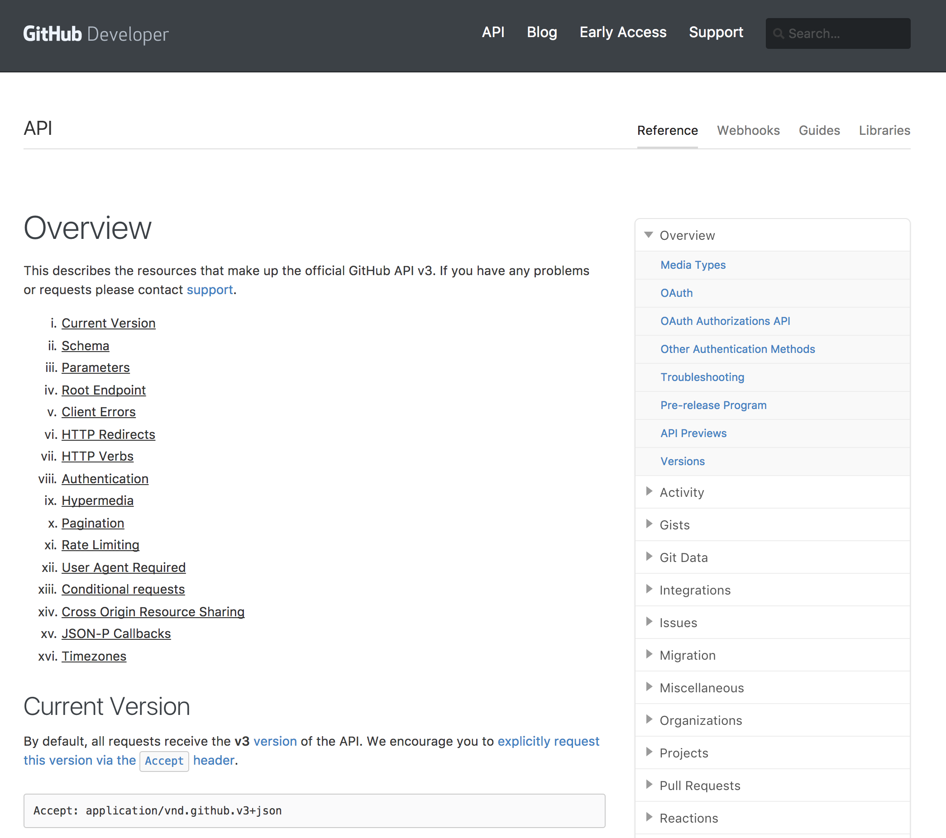Open the OAuth Authorizations API link
This screenshot has height=838, width=946.
coord(725,321)
